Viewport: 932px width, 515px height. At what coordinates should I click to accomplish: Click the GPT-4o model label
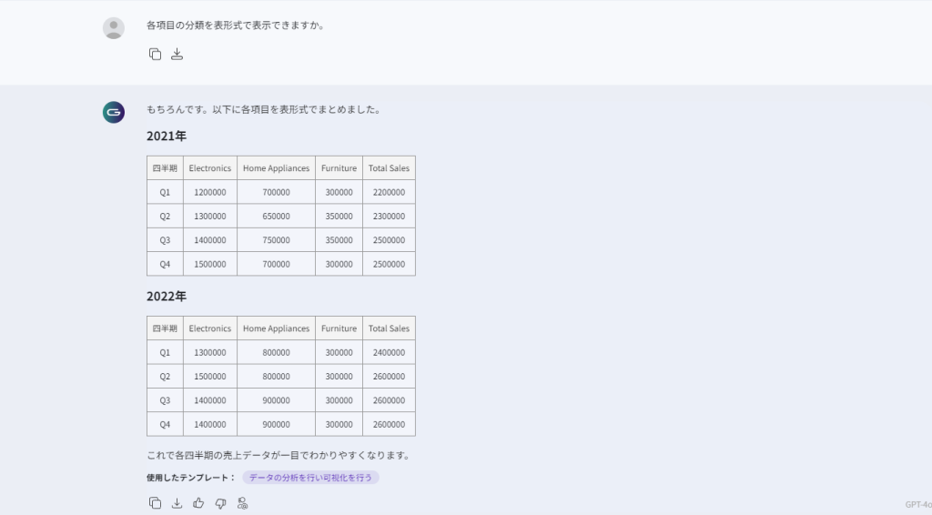(917, 504)
